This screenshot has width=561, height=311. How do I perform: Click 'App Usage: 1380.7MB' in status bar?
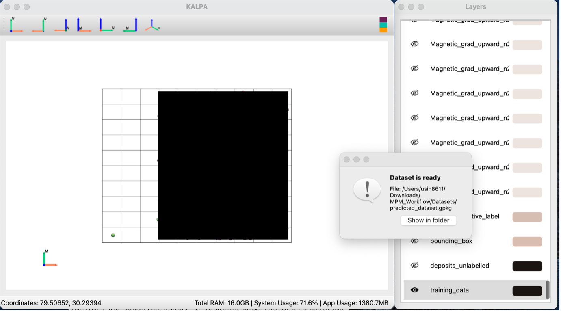(x=355, y=303)
